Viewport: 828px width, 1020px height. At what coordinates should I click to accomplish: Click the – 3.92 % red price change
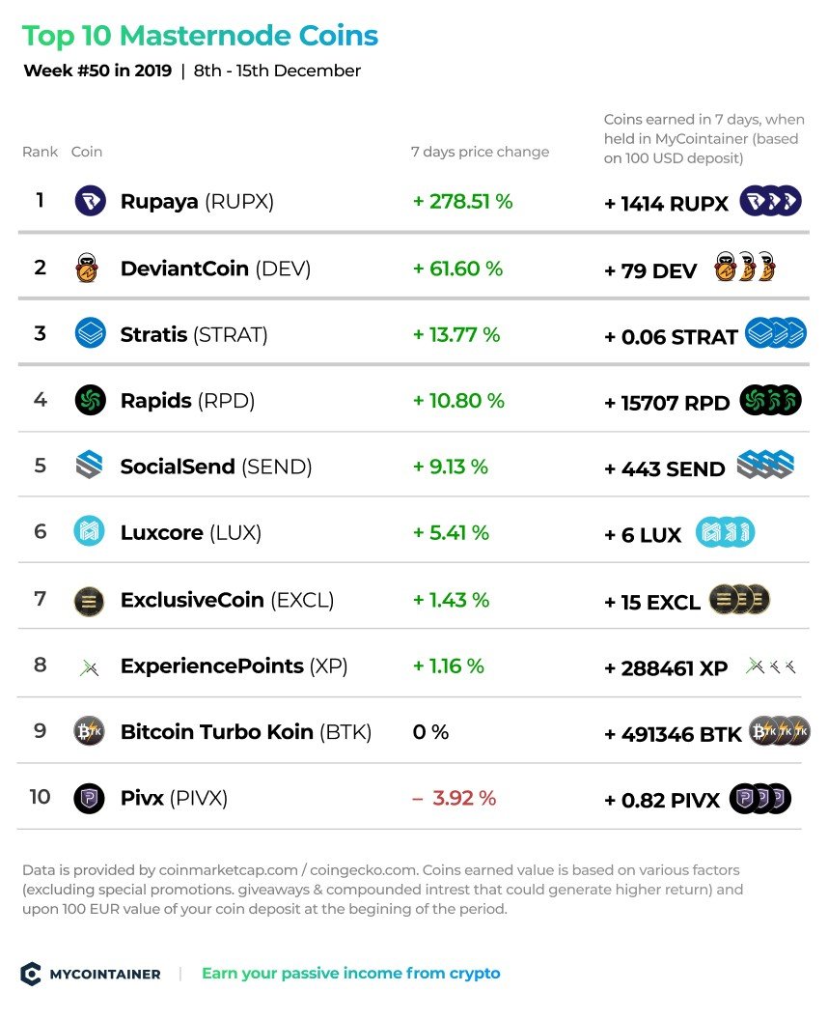(455, 798)
